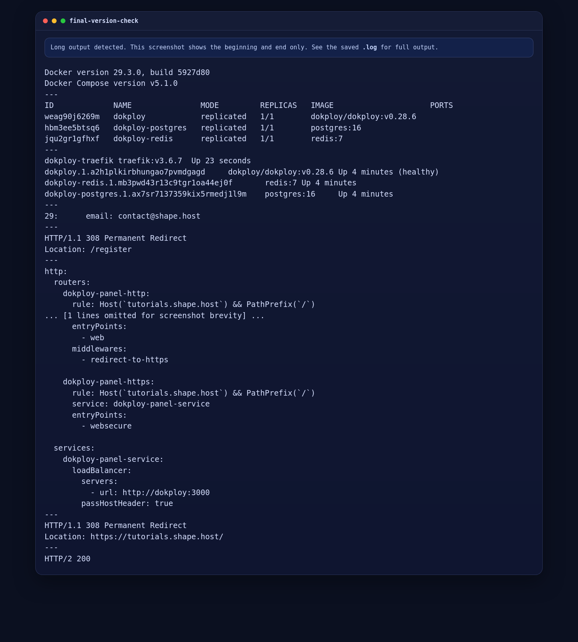
Task: Click the URL https://tutorials.shape.host/
Action: pyautogui.click(x=157, y=537)
